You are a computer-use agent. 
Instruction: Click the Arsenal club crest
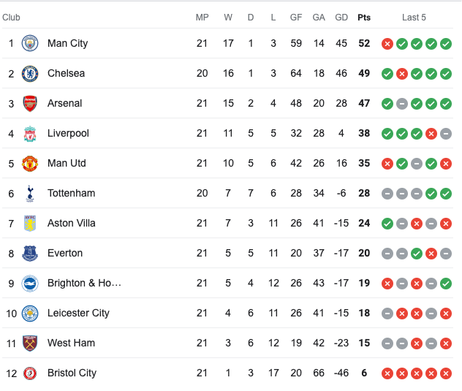[x=30, y=104]
